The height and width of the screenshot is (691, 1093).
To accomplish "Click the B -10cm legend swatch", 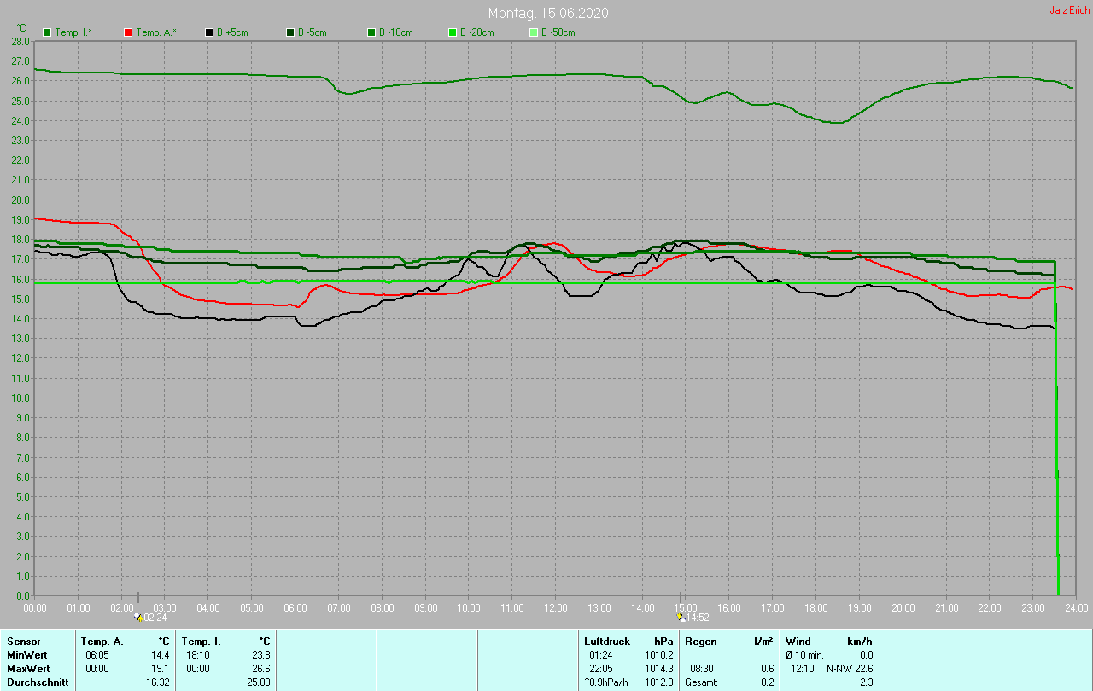I will (x=371, y=32).
